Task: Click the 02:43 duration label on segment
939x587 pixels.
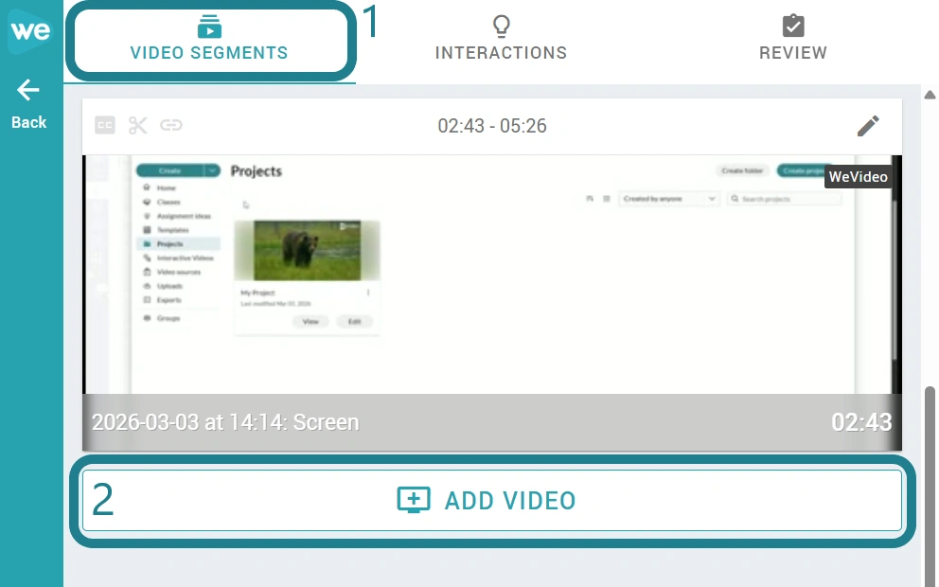Action: (x=861, y=422)
